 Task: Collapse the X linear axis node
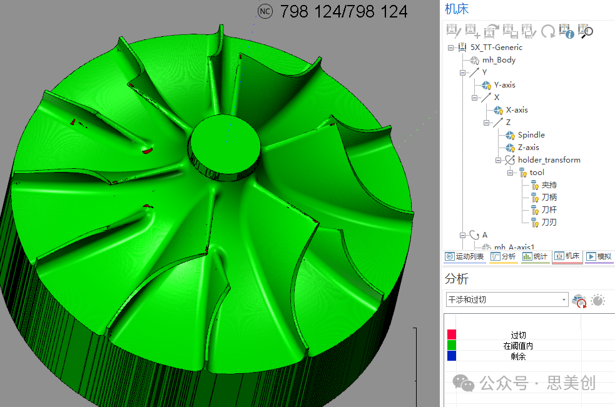tap(474, 98)
